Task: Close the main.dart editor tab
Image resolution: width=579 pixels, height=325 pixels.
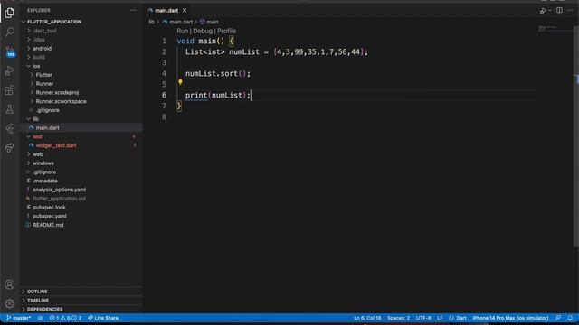Action: pos(185,10)
